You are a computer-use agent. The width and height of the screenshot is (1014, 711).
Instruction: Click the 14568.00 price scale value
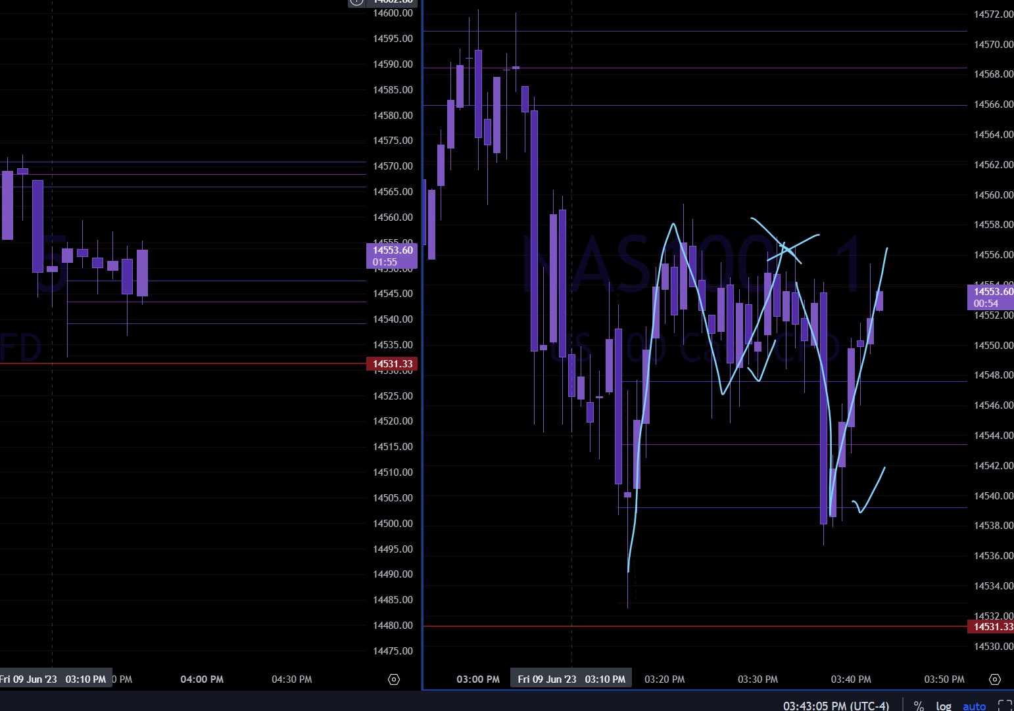click(x=994, y=74)
